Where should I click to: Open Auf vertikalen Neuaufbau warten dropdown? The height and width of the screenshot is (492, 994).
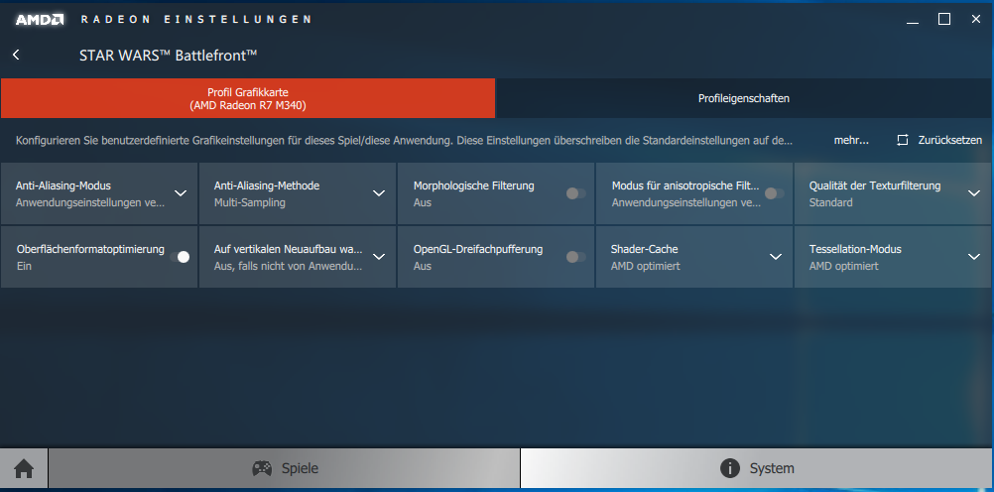tap(379, 257)
